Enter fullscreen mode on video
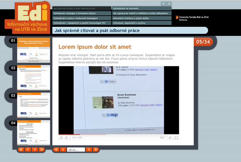Viewport: 241px width, 162px height. pos(176,137)
